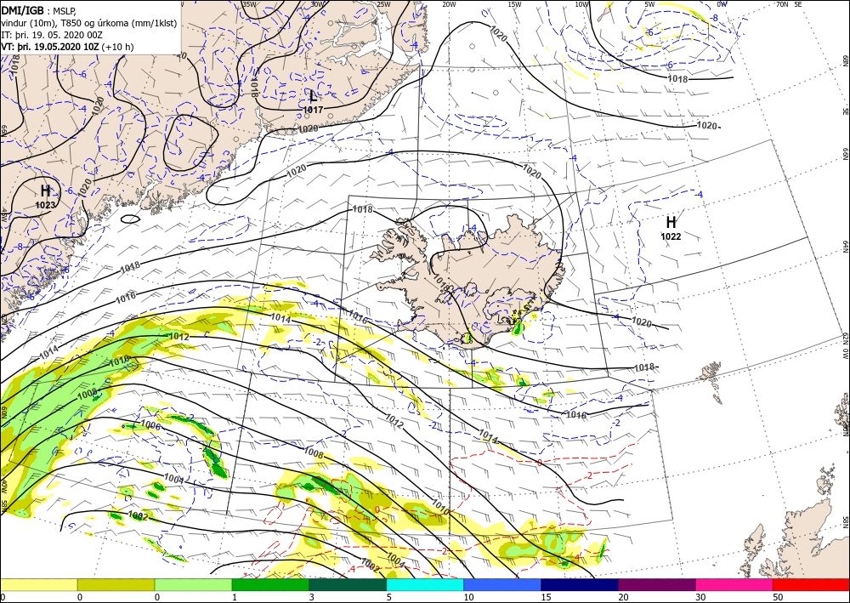
Task: Click the 'vindur (10m), T850 og úrkoma' line
Action: pyautogui.click(x=89, y=23)
